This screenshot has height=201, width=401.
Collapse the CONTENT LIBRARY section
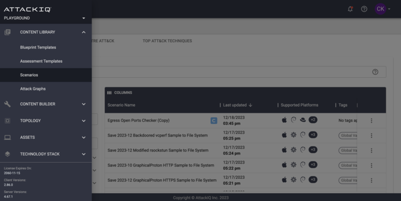(x=84, y=32)
